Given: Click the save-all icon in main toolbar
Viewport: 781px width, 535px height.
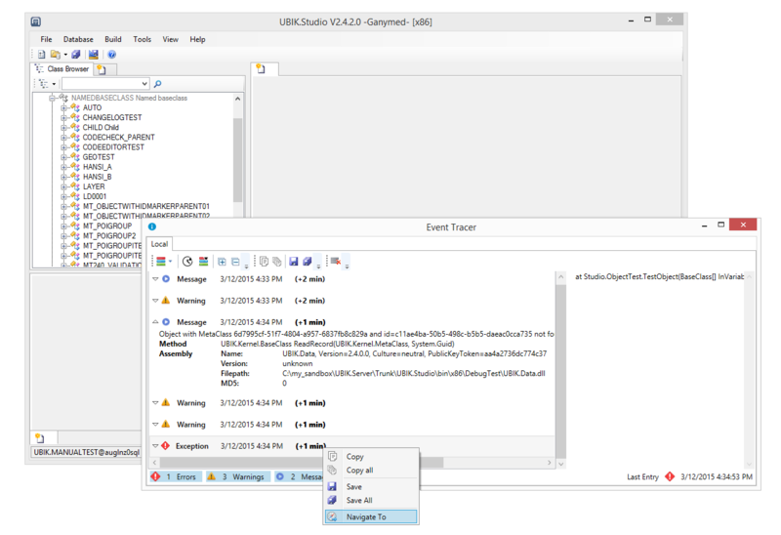Looking at the screenshot, I should pyautogui.click(x=76, y=55).
